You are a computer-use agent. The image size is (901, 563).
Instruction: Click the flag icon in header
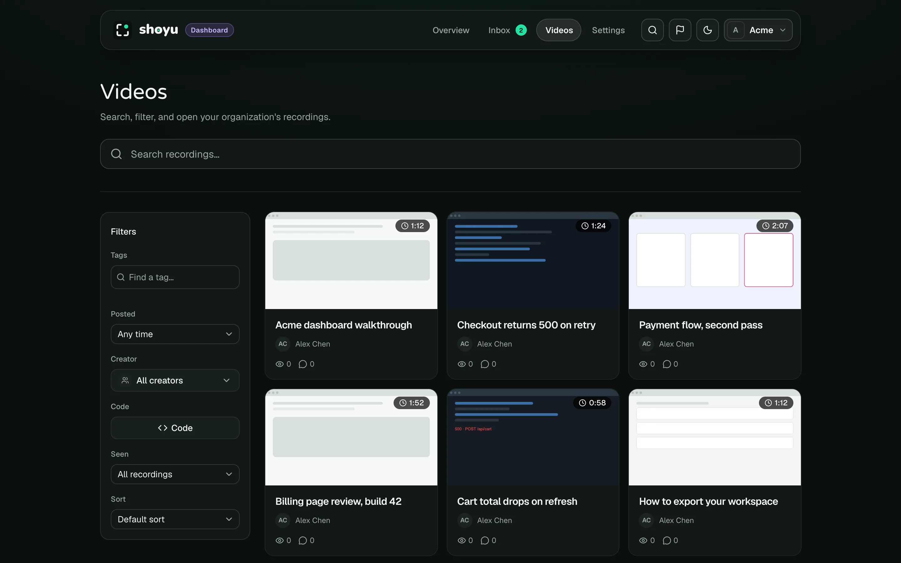[680, 30]
